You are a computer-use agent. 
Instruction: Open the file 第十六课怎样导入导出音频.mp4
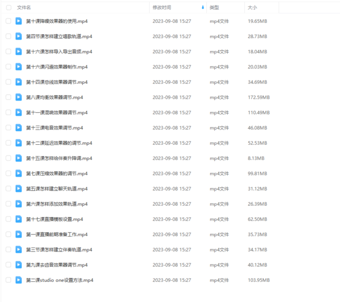point(59,51)
